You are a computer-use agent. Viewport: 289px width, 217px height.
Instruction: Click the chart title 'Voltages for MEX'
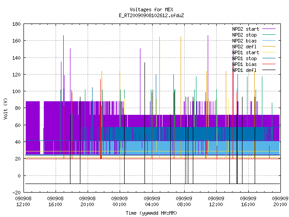pyautogui.click(x=151, y=9)
